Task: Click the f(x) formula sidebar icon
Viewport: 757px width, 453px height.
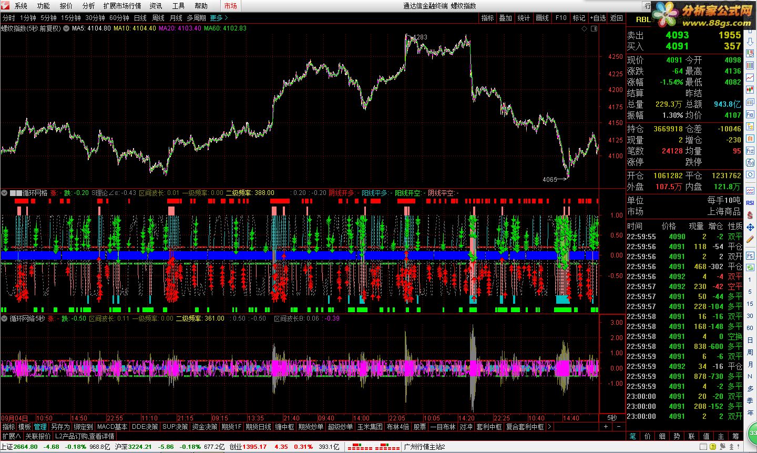Action: pyautogui.click(x=750, y=162)
